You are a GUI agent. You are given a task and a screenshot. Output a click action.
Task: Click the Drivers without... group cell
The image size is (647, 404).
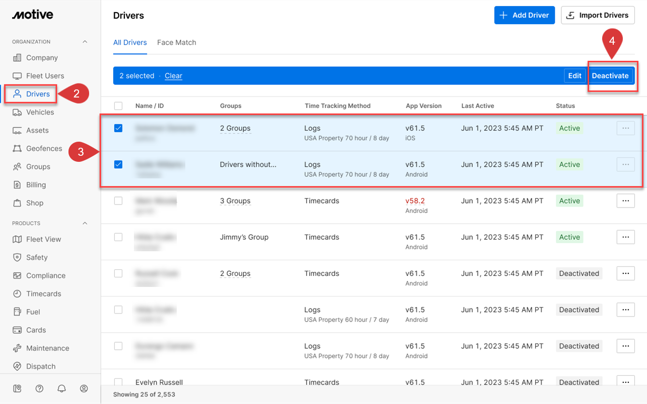248,164
